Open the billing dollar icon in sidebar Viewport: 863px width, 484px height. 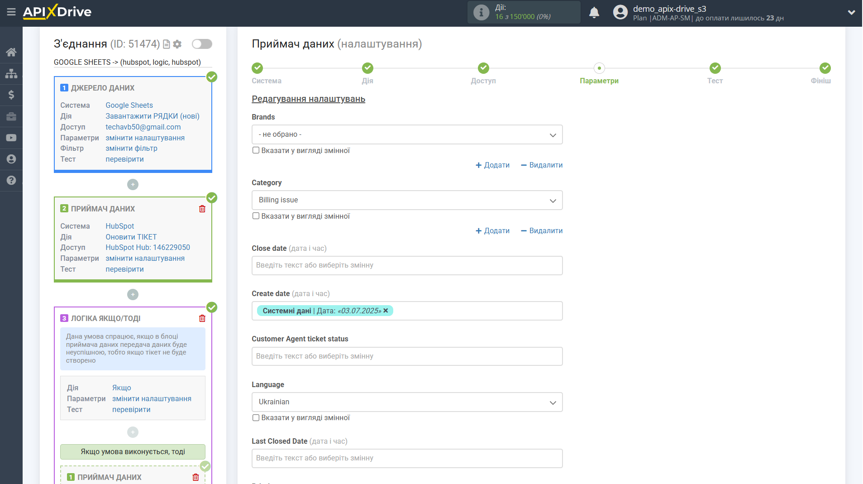click(11, 95)
